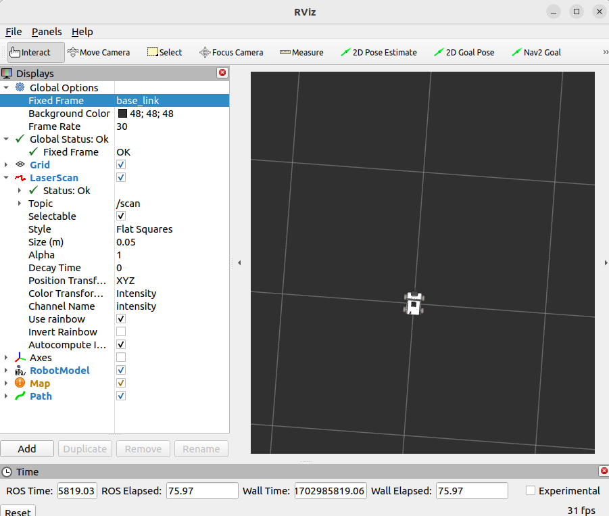Viewport: 609px width, 516px height.
Task: Toggle the Path display checkbox
Action: pyautogui.click(x=121, y=396)
